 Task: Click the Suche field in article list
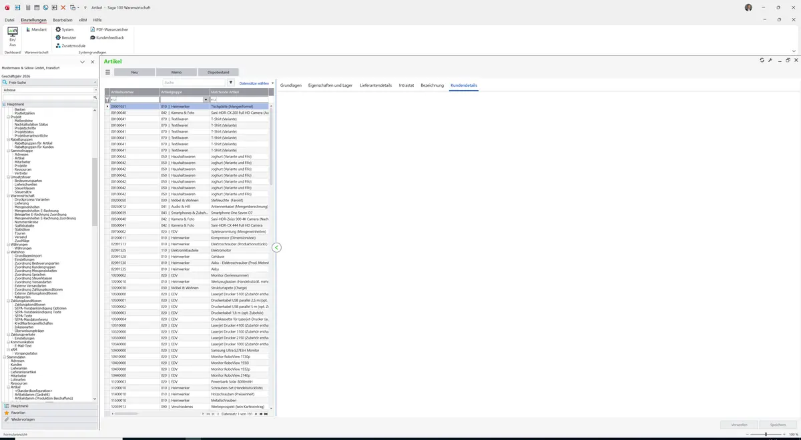pyautogui.click(x=194, y=83)
